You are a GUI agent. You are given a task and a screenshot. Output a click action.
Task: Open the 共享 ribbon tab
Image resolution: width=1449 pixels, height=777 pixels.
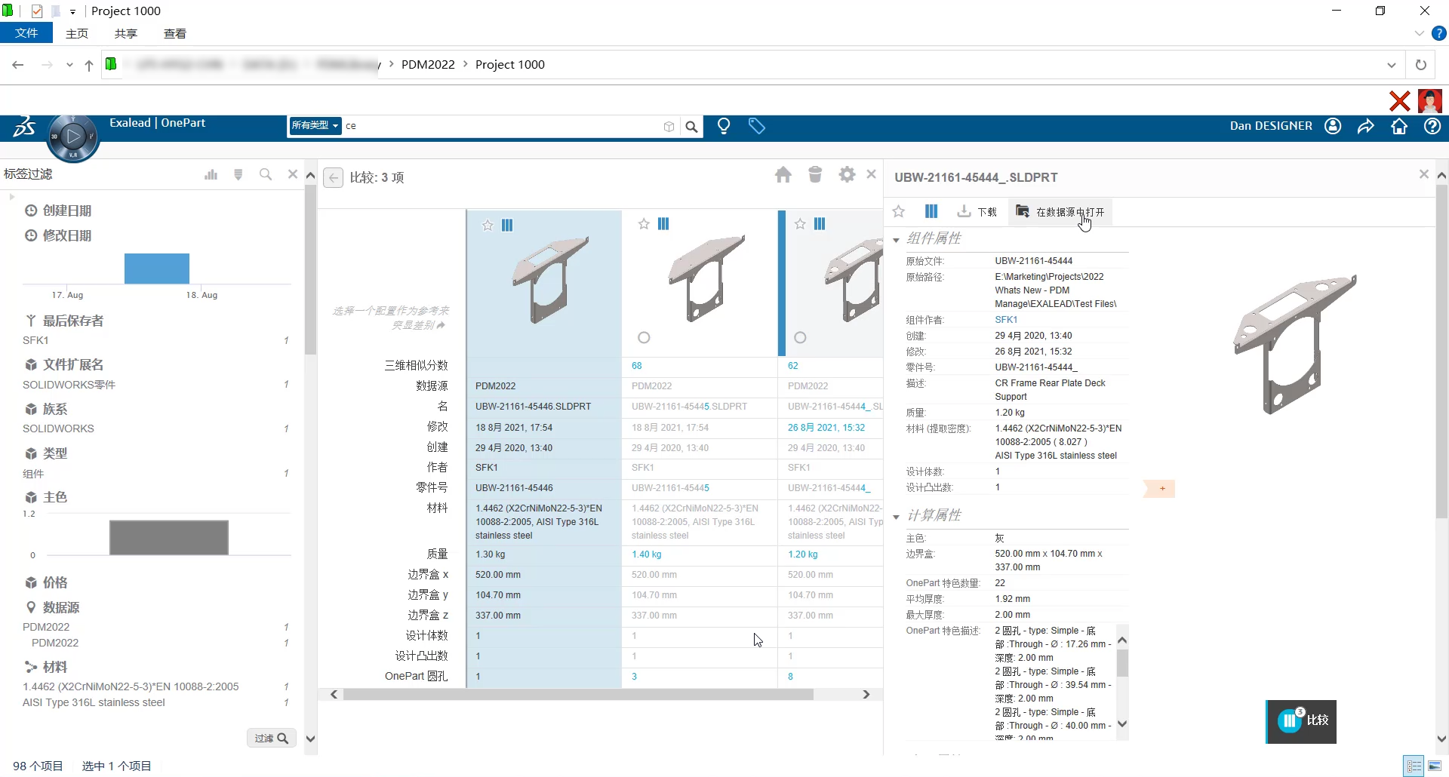click(126, 33)
